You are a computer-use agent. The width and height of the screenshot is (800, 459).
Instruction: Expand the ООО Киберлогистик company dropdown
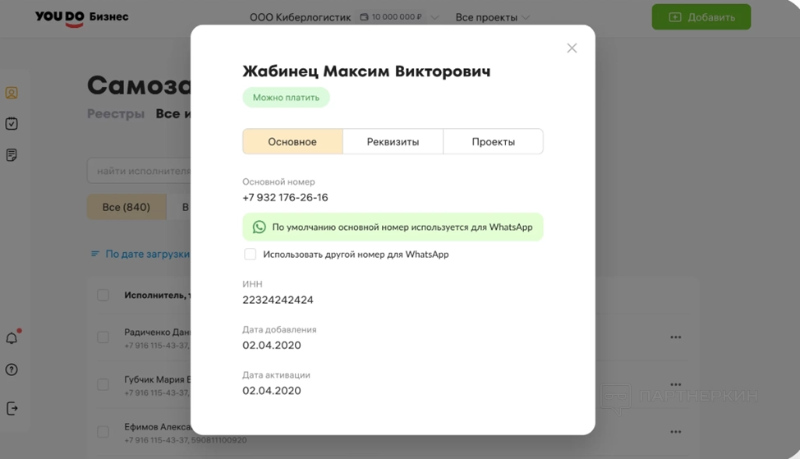point(435,17)
